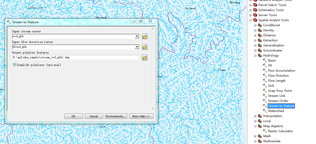The height and width of the screenshot is (144, 316).
Task: Select the Stream to Feature tool
Action: coord(281,106)
